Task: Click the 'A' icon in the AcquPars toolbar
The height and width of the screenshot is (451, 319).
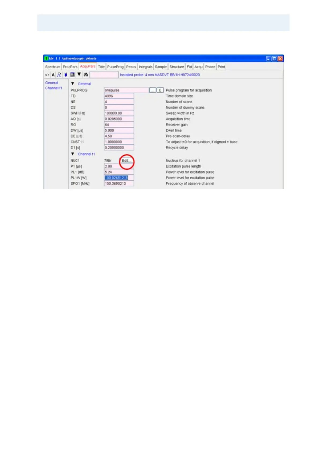Action: click(53, 75)
